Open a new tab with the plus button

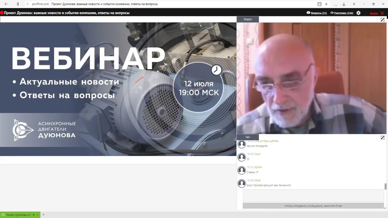tap(43, 215)
